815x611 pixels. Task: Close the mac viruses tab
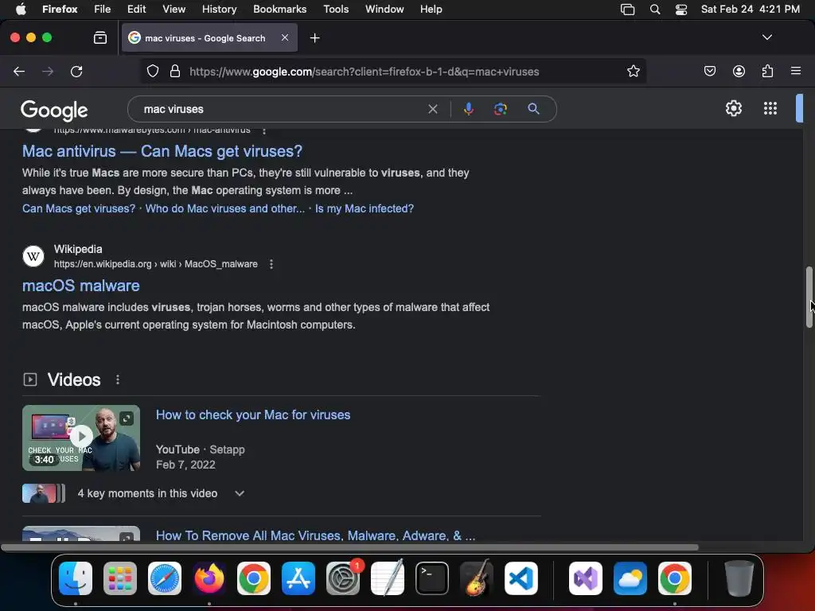pos(285,37)
